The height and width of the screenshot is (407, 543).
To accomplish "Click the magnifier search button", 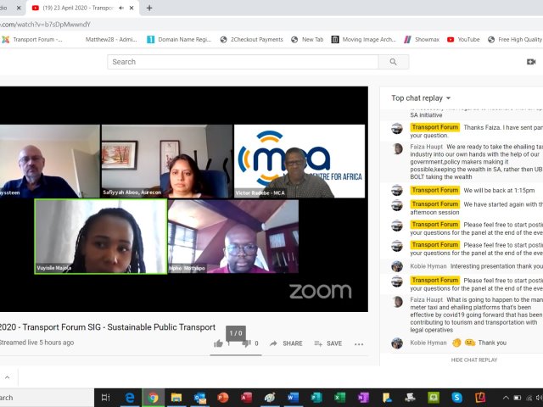I will 394,62.
